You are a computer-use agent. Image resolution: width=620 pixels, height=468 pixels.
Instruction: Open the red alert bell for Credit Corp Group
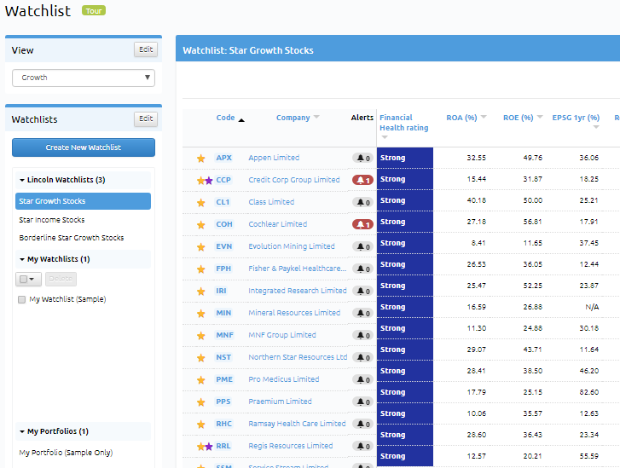pos(362,180)
